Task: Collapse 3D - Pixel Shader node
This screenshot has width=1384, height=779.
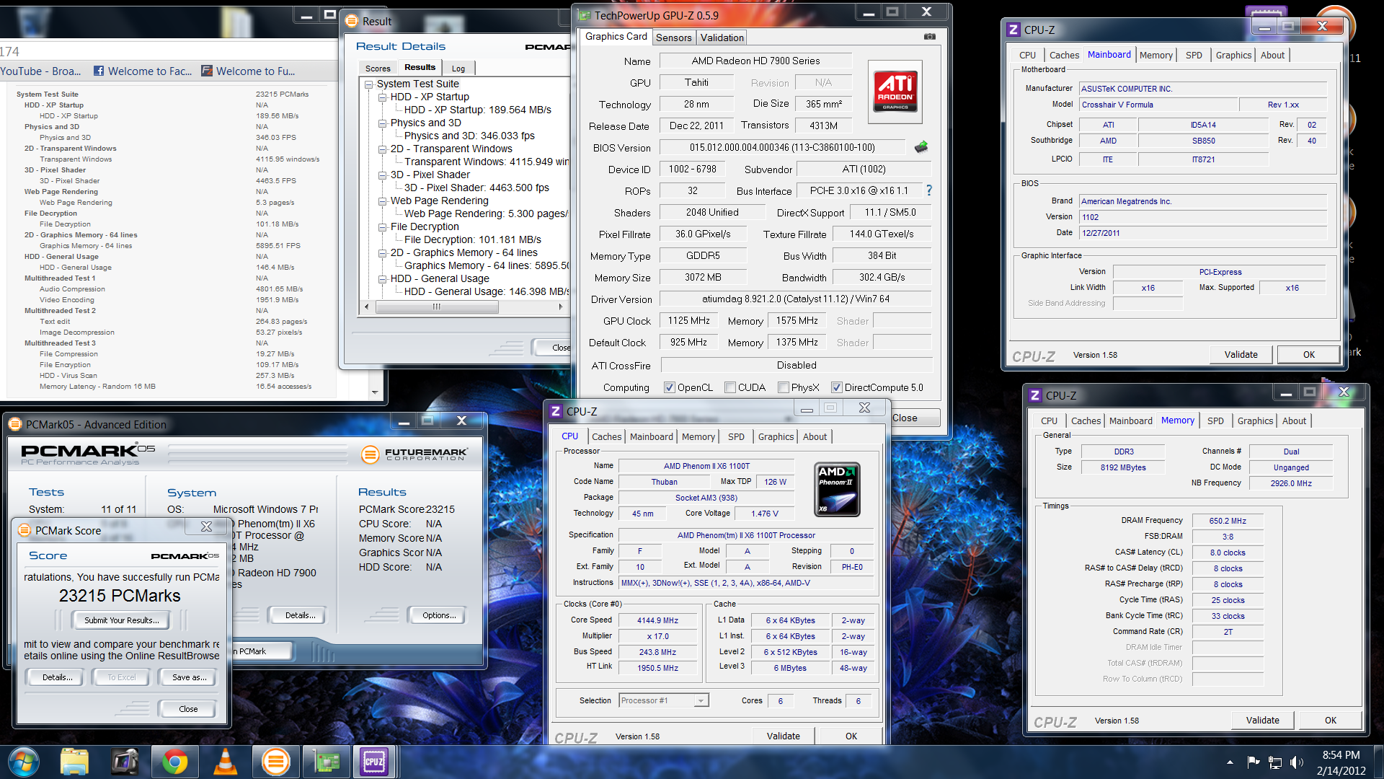Action: (383, 175)
